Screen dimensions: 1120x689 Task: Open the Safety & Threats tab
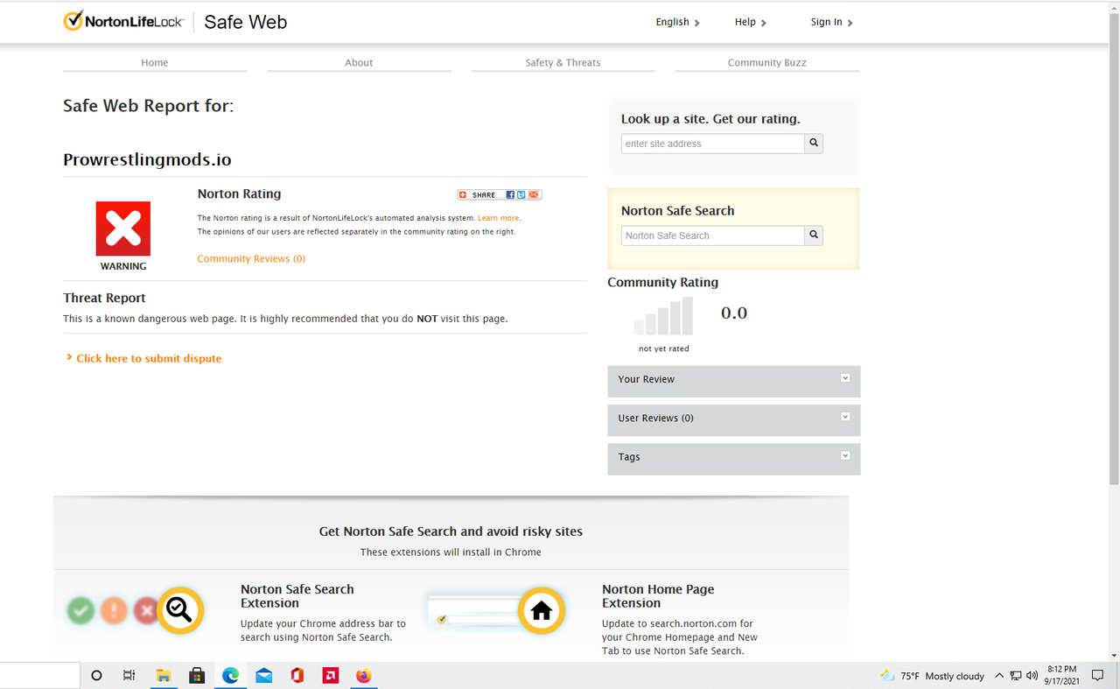[x=563, y=62]
